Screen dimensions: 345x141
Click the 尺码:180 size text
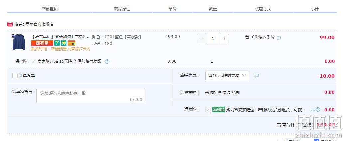pos(102,44)
